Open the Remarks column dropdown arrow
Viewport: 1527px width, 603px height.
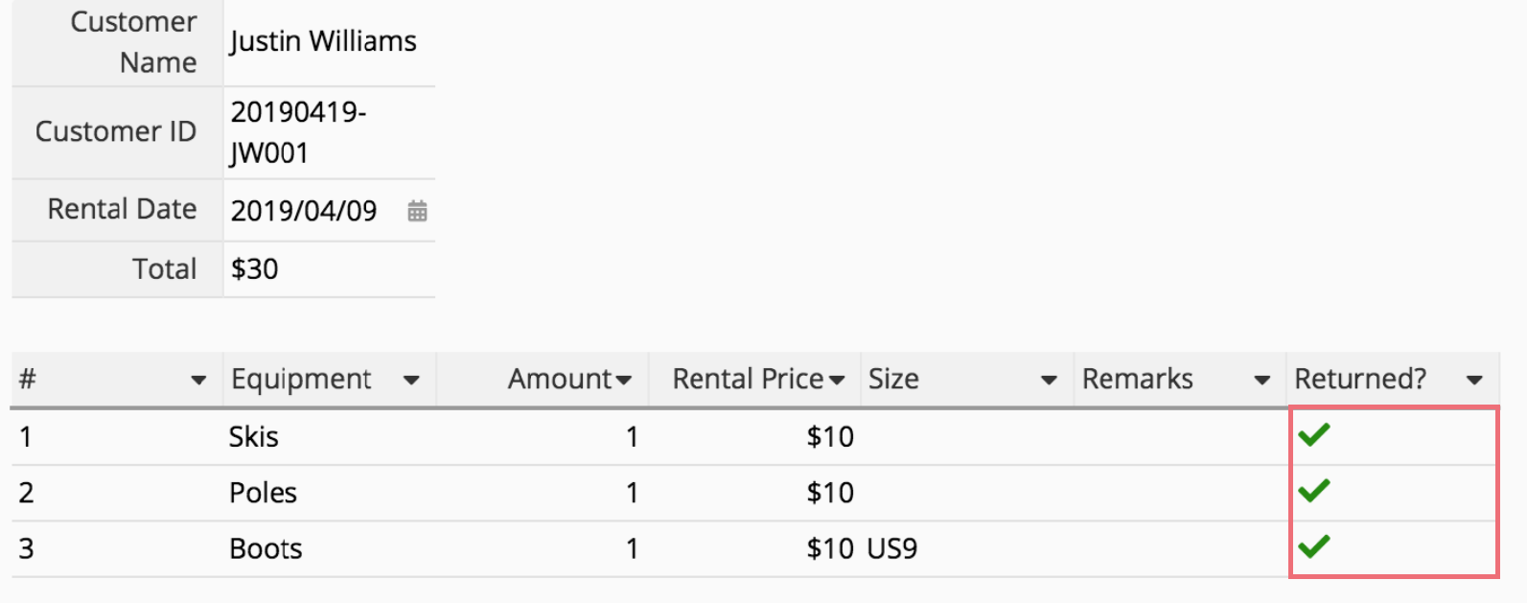click(x=1262, y=381)
